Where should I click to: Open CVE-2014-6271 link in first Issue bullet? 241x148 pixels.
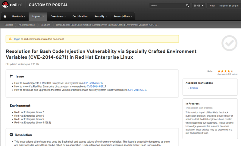(x=93, y=83)
